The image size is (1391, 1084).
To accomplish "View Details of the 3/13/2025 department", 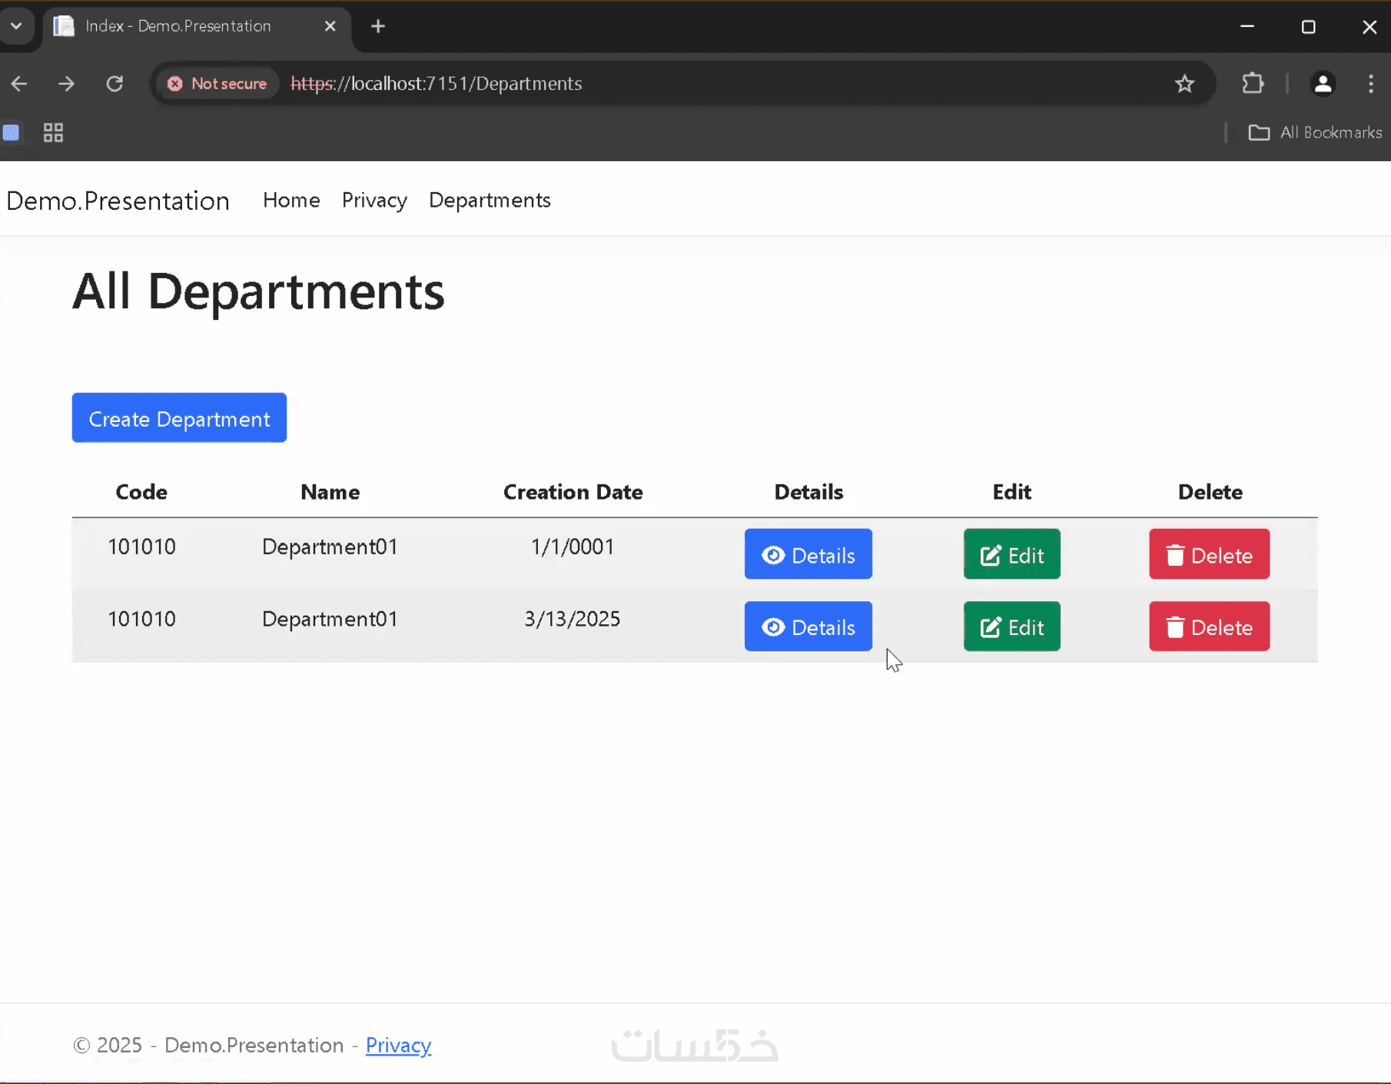I will point(808,627).
